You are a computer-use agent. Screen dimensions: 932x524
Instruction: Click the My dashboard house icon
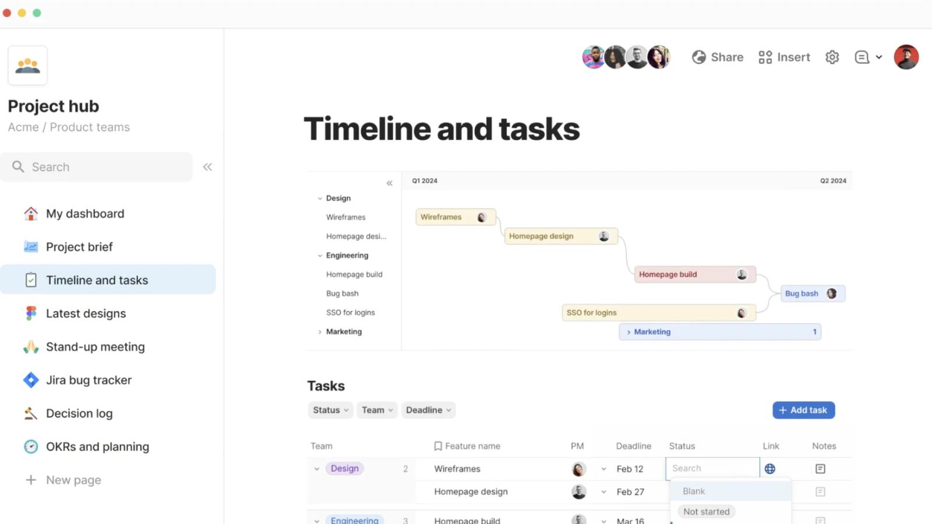tap(31, 214)
